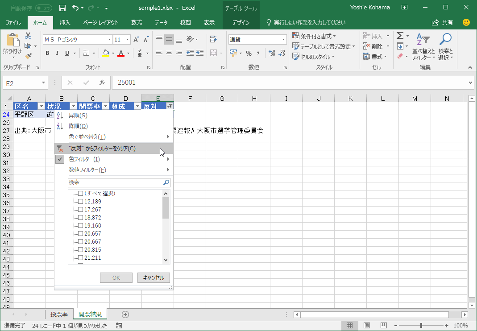
Task: Click the font color red swatch
Action: (x=120, y=53)
